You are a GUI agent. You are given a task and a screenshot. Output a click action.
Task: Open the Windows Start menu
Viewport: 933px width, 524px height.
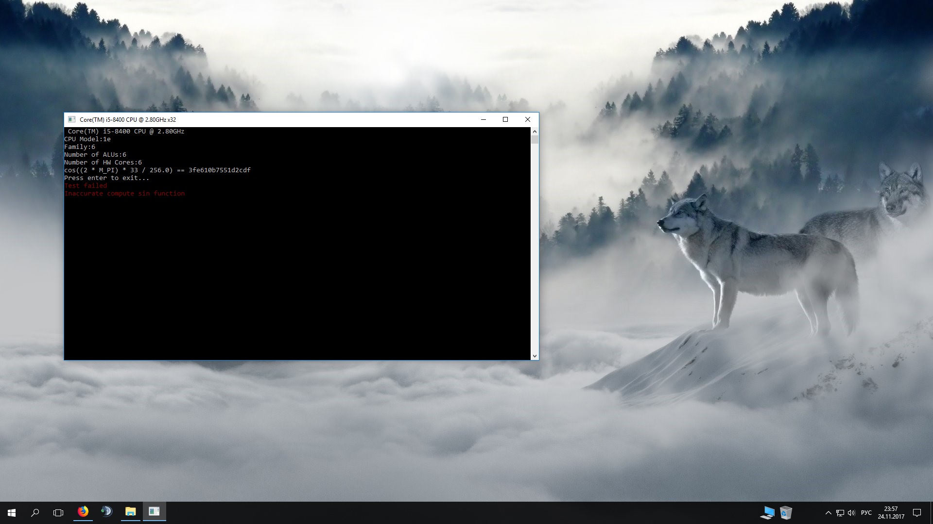click(12, 512)
